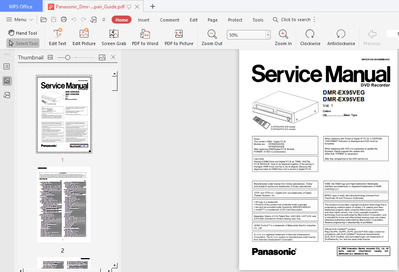399x272 pixels.
Task: Click the 'Service Manual' title in document
Action: coord(320,74)
